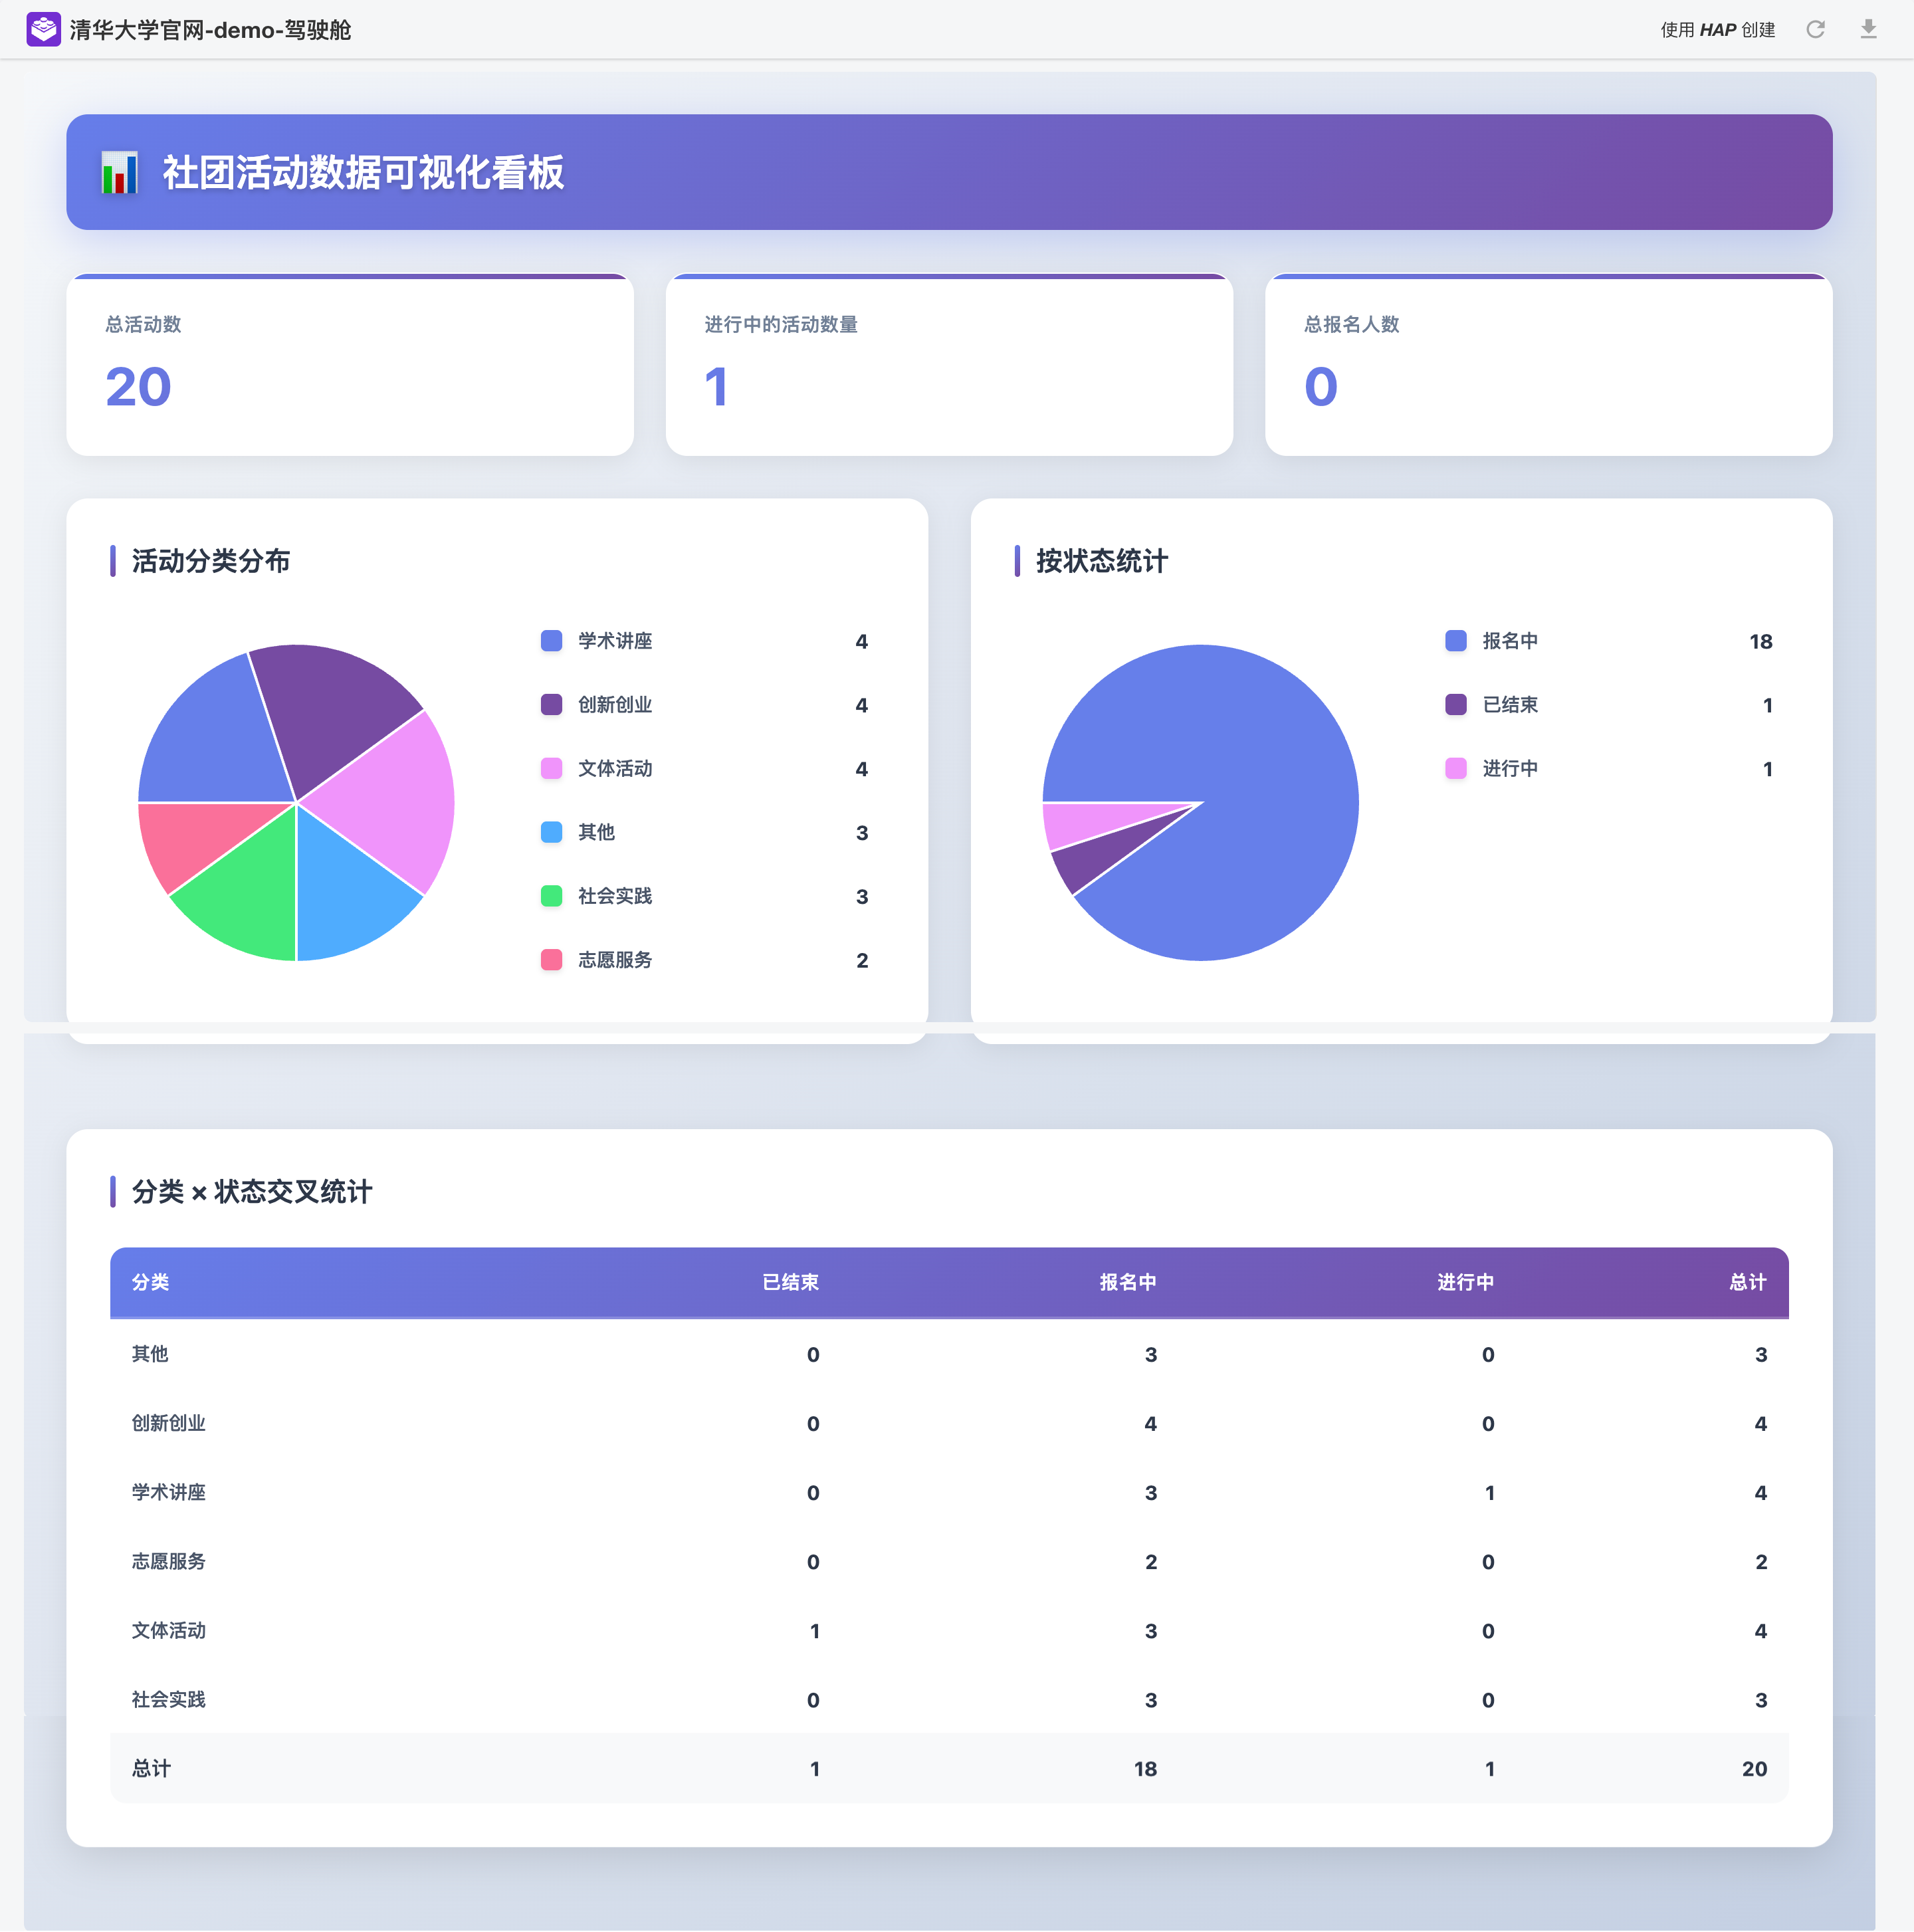The height and width of the screenshot is (1932, 1914).
Task: Click the 报名中 table column header
Action: [1127, 1282]
